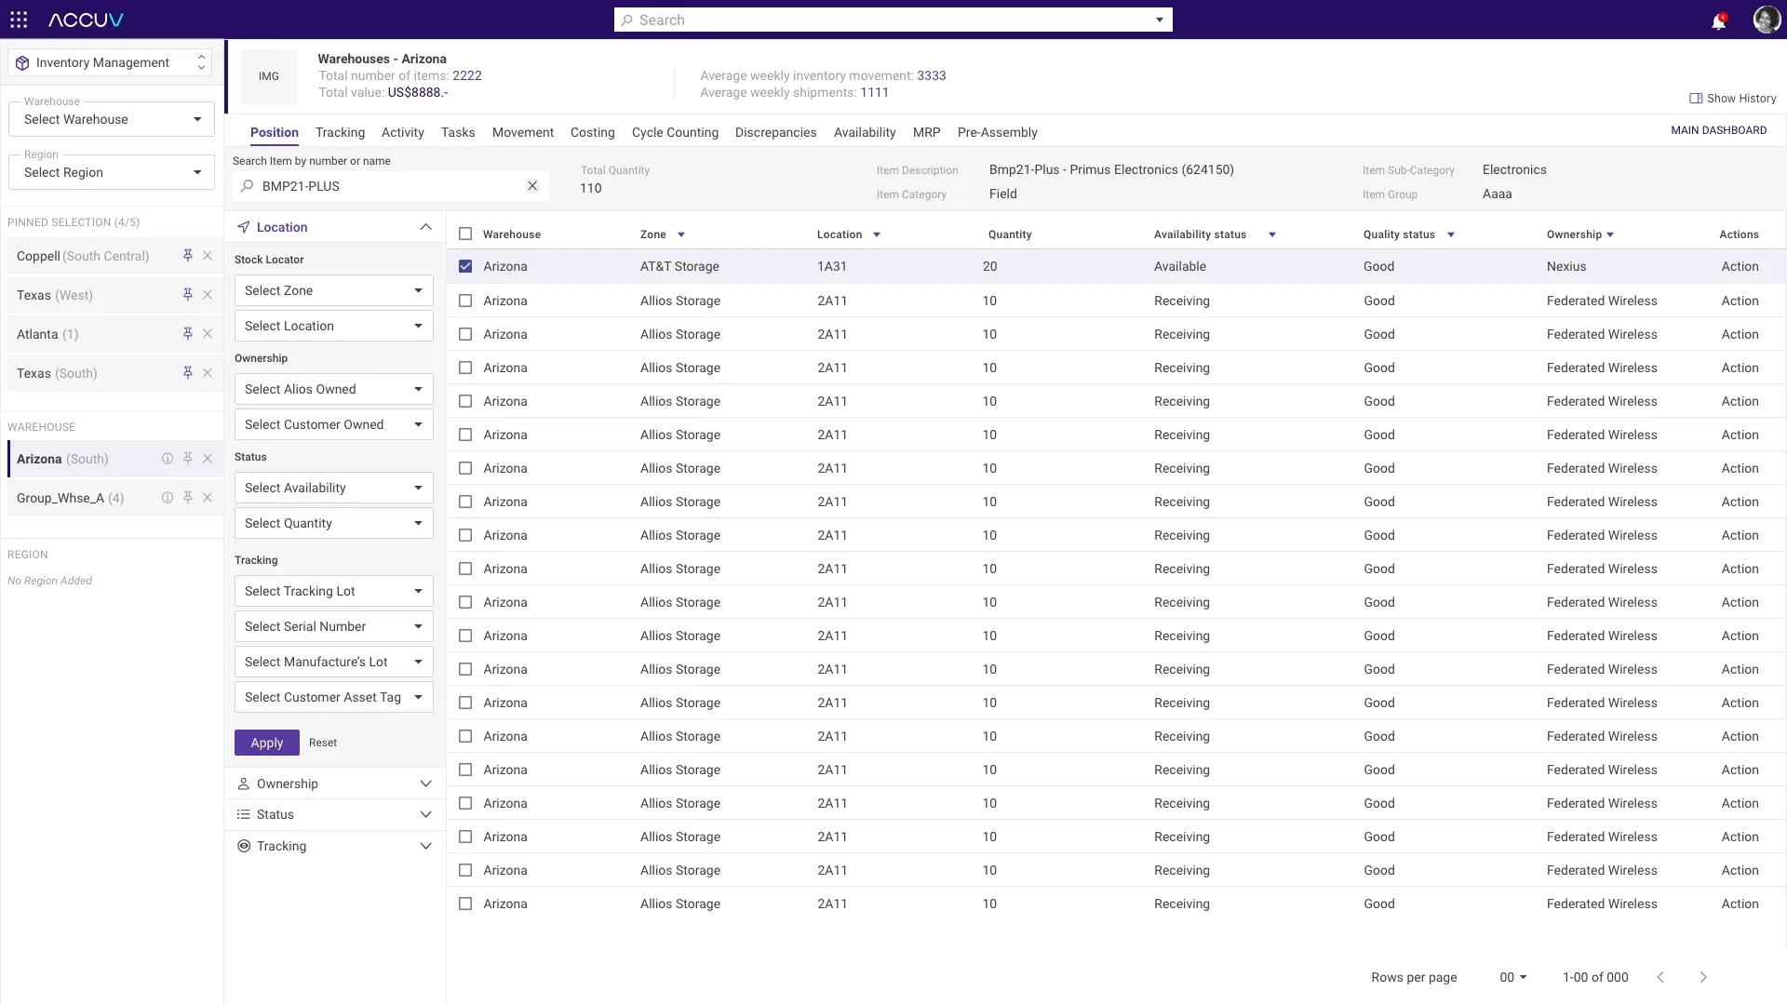Show info for Group_Whse_A (4)

pyautogui.click(x=168, y=498)
